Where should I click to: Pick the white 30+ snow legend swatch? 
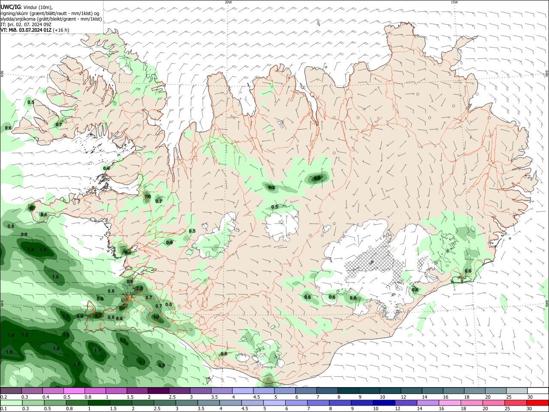537,391
